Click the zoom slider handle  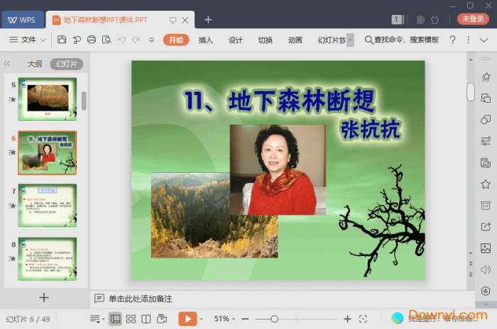pos(275,319)
